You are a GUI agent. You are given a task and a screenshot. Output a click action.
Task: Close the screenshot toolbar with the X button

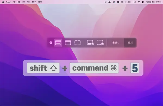51,43
